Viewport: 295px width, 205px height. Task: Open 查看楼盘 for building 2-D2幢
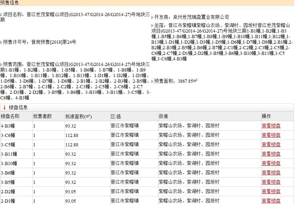271,192
